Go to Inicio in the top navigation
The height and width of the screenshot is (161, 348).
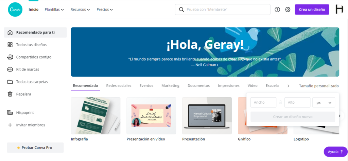coord(34,9)
